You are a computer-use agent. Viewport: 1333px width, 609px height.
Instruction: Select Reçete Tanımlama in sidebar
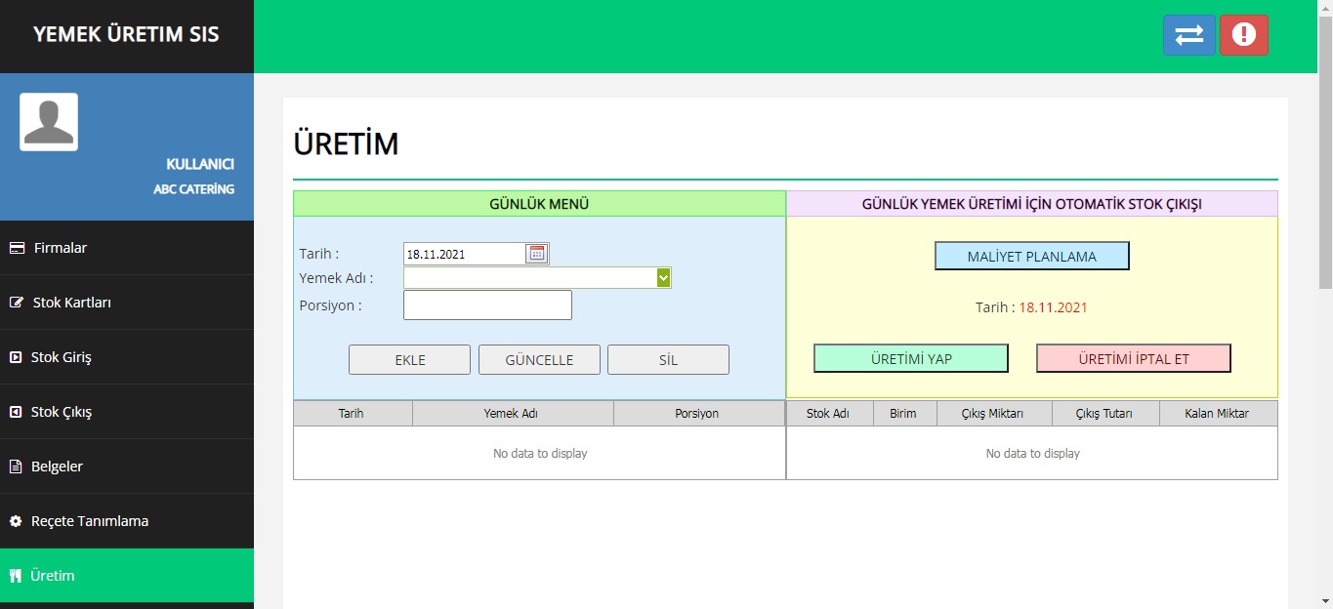[89, 521]
